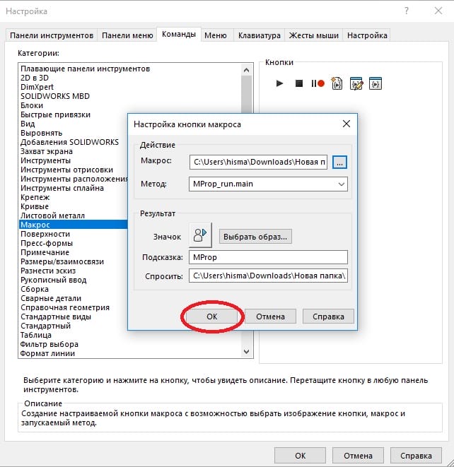Select Таблица category
The width and height of the screenshot is (454, 467).
coord(36,336)
